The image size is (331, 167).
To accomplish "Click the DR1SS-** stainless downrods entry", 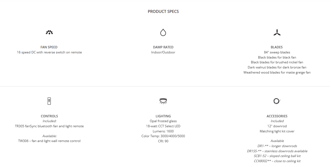I will point(277,151).
